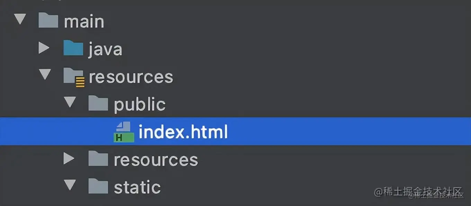Screen dimensions: 471x206
Task: Click the static folder icon
Action: click(x=98, y=187)
